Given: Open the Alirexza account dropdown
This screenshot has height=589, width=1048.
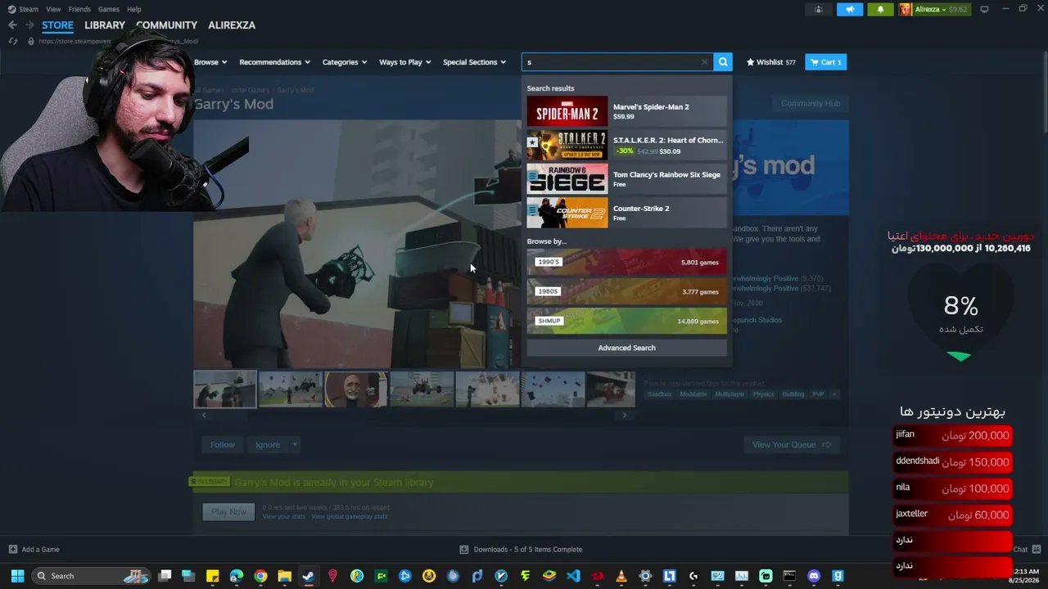Looking at the screenshot, I should pos(933,9).
